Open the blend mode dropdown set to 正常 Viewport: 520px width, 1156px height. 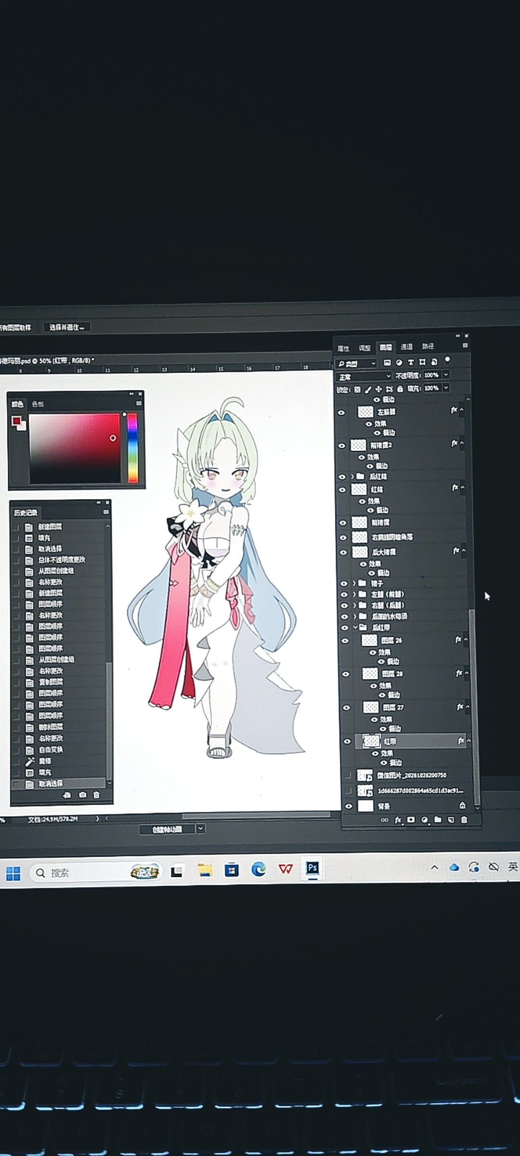[364, 376]
